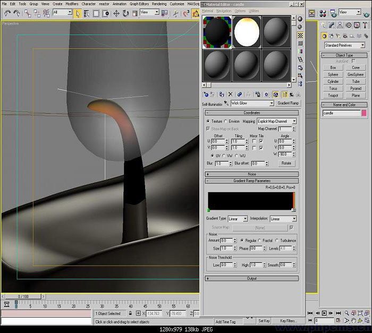The height and width of the screenshot is (333, 372).
Task: Select Fractal noise radio button
Action: pos(259,241)
